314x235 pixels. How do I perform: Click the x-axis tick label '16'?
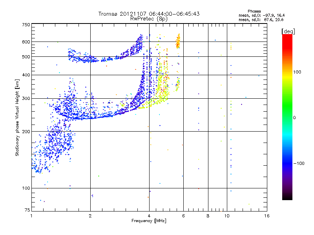267,216
